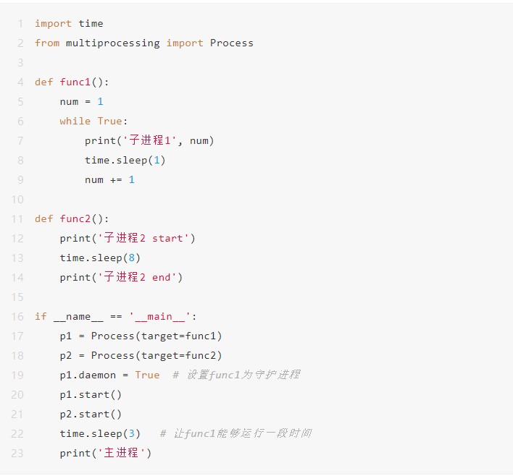Click the word 'multiprocessing' in the import line
This screenshot has height=476, width=513.
pyautogui.click(x=112, y=43)
